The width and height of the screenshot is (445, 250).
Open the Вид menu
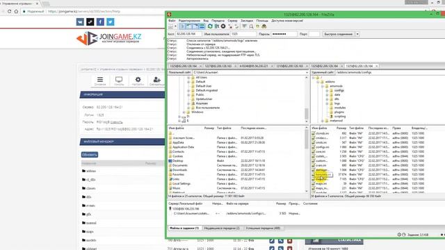coord(206,21)
